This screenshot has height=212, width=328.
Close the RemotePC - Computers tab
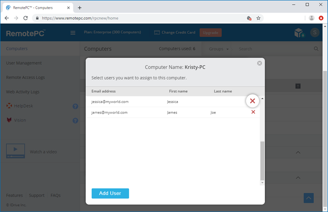coord(68,8)
